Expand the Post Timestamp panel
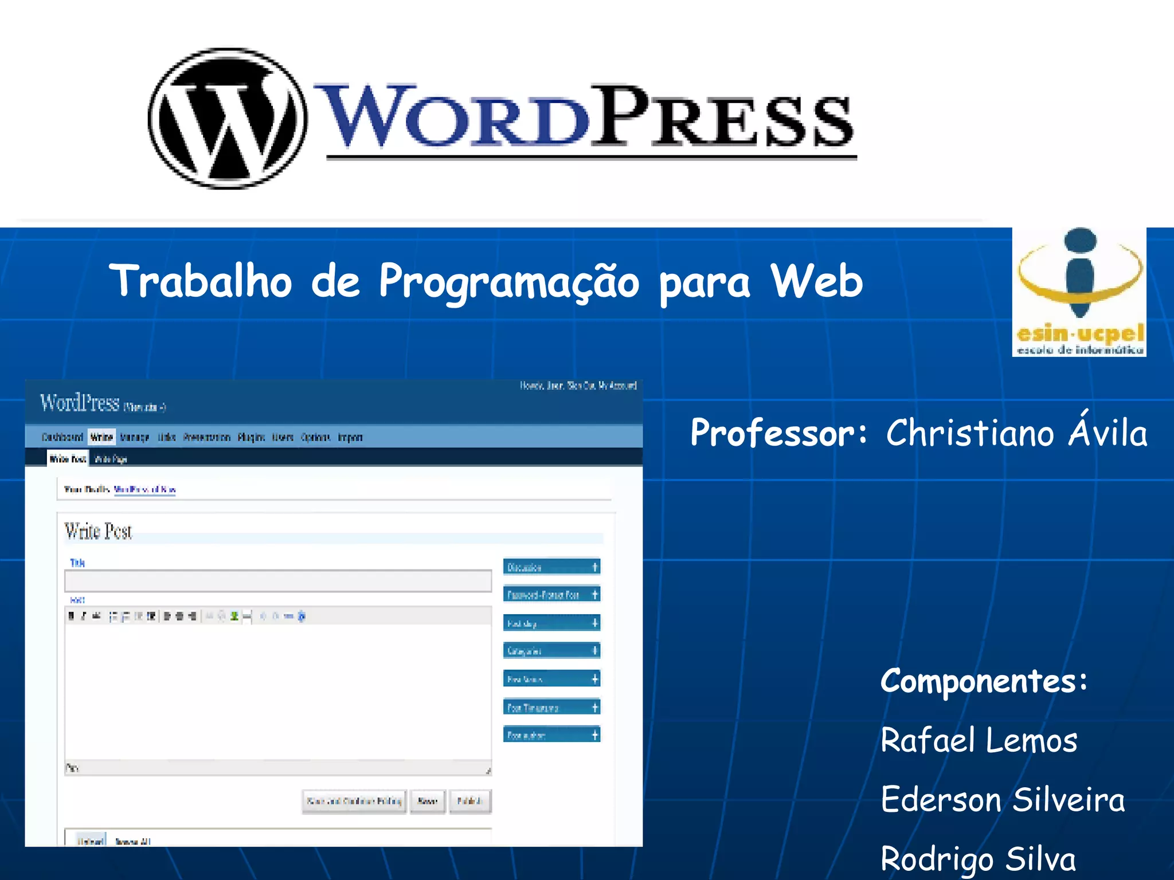Image resolution: width=1174 pixels, height=880 pixels. 594,708
